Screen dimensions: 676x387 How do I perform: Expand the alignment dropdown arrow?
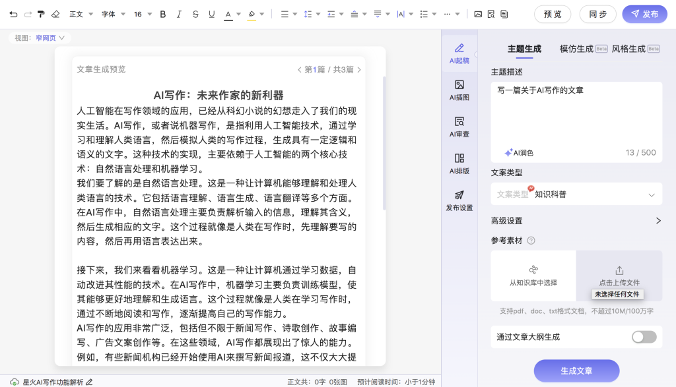point(295,15)
